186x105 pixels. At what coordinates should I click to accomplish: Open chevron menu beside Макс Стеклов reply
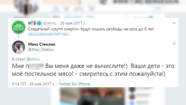174,44
